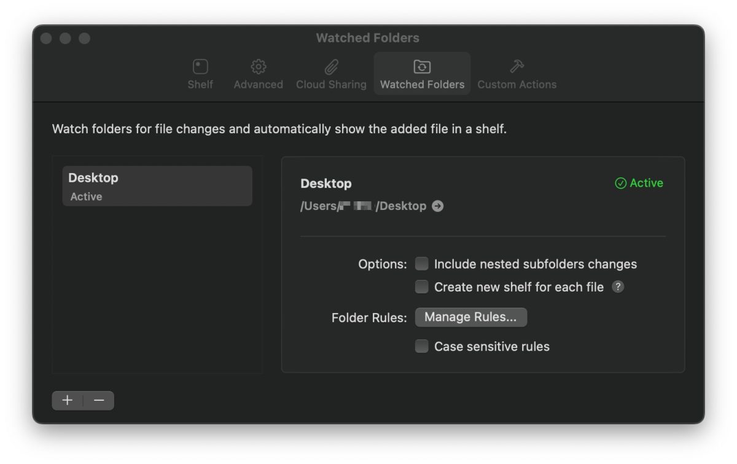
Task: Open the Shelf preferences tab
Action: pyautogui.click(x=200, y=74)
